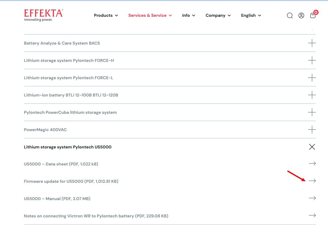The width and height of the screenshot is (328, 225).
Task: Click arrow beside Victron WR connection notes
Action: (x=312, y=216)
